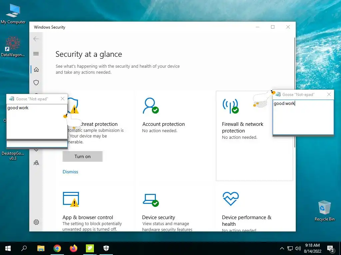
Task: Open Family options icon in sidebar
Action: pos(36,163)
